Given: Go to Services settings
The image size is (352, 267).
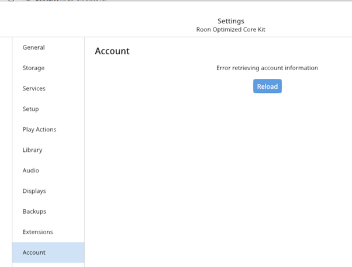Looking at the screenshot, I should click(49, 88).
